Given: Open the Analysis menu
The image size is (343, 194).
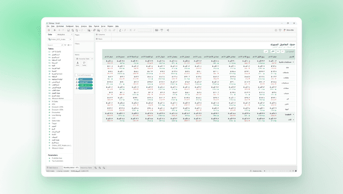Looking at the screenshot, I should click(x=84, y=26).
